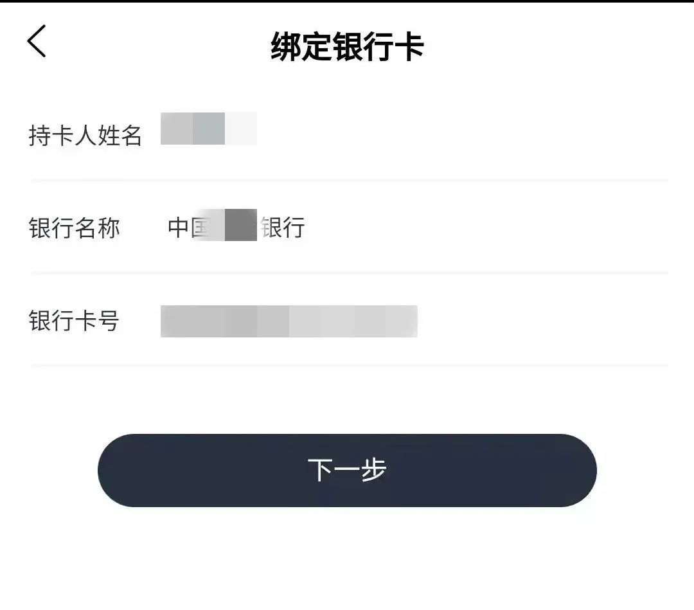Tap the back arrow icon
Image resolution: width=694 pixels, height=610 pixels.
tap(37, 42)
